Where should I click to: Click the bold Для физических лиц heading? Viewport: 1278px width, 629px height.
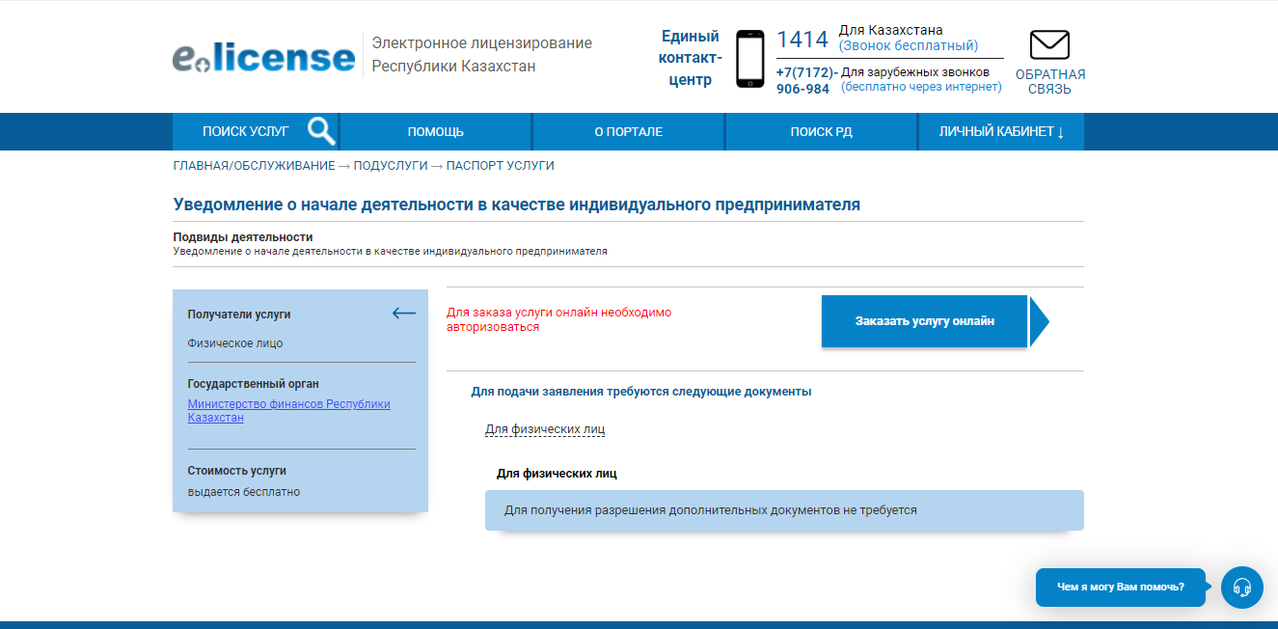coord(557,474)
